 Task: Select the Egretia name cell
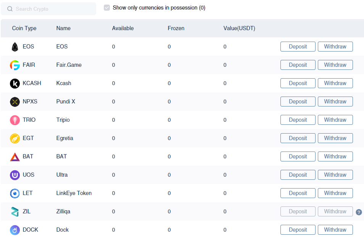pos(65,139)
